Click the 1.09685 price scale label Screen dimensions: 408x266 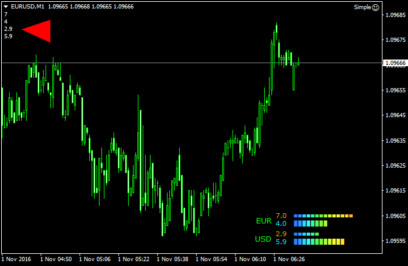(395, 15)
